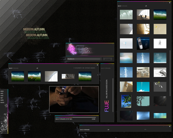Go FORWARD in the large thumbnail browser
The width and height of the screenshot is (173, 138).
(124, 6)
